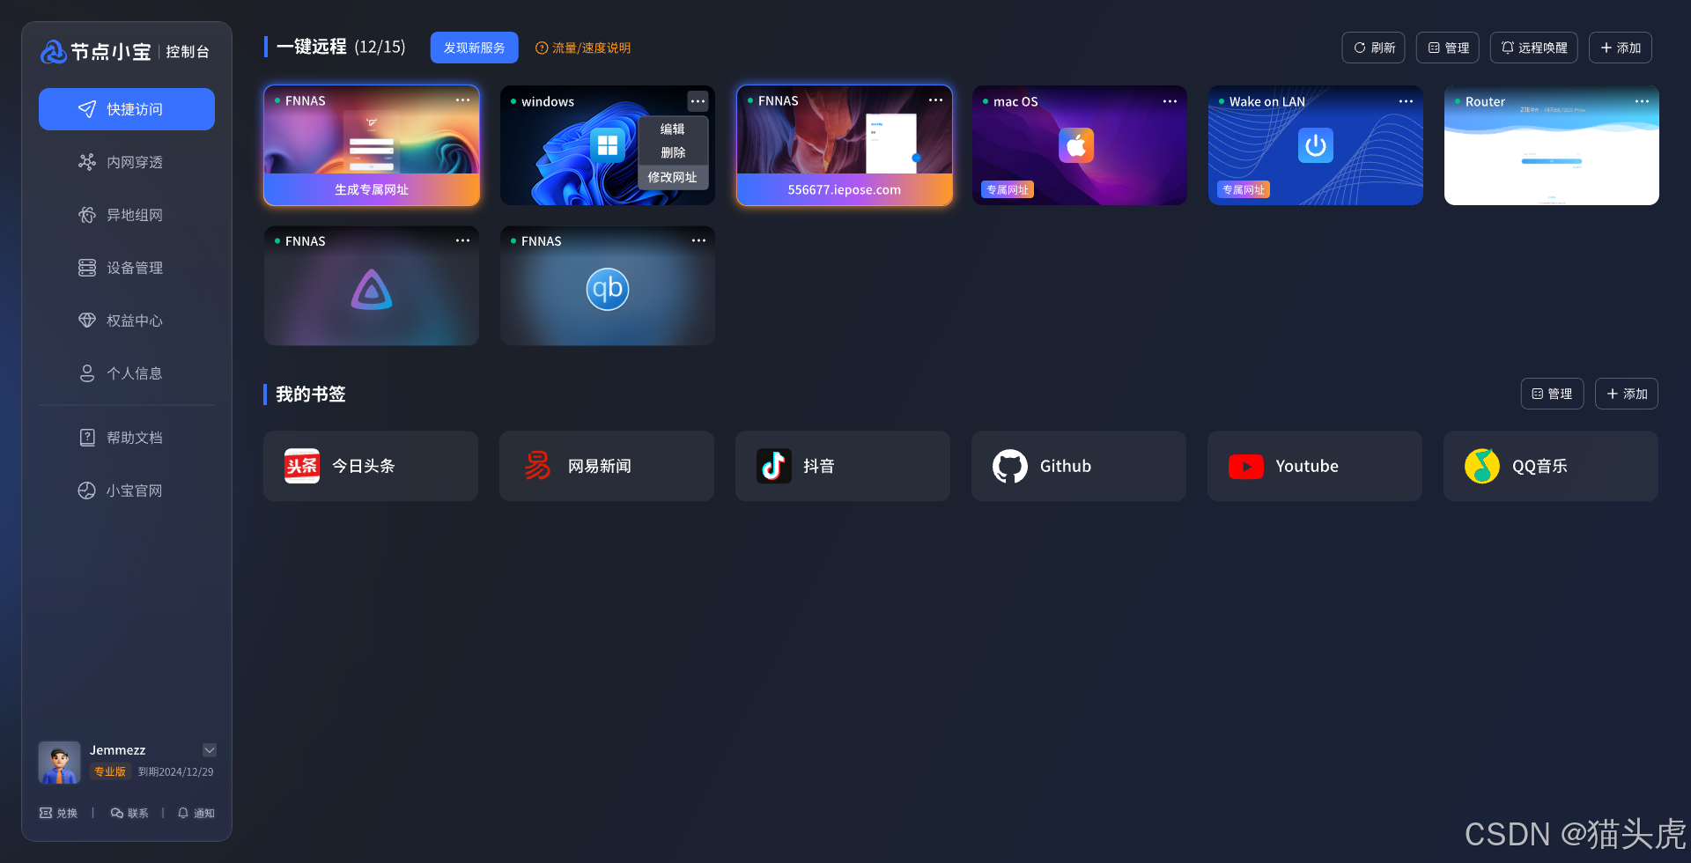Open QQ音乐 bookmark icon
Viewport: 1691px width, 863px height.
pyautogui.click(x=1482, y=466)
